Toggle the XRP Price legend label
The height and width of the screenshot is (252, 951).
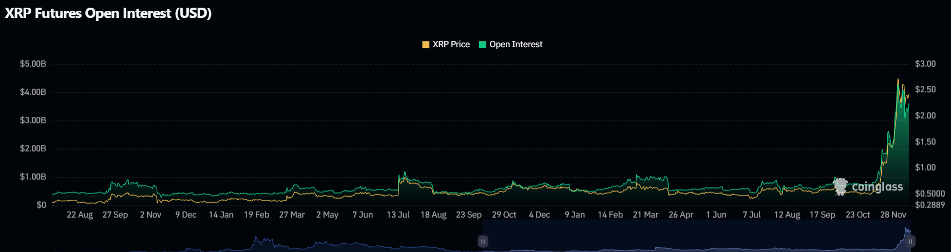(x=451, y=45)
